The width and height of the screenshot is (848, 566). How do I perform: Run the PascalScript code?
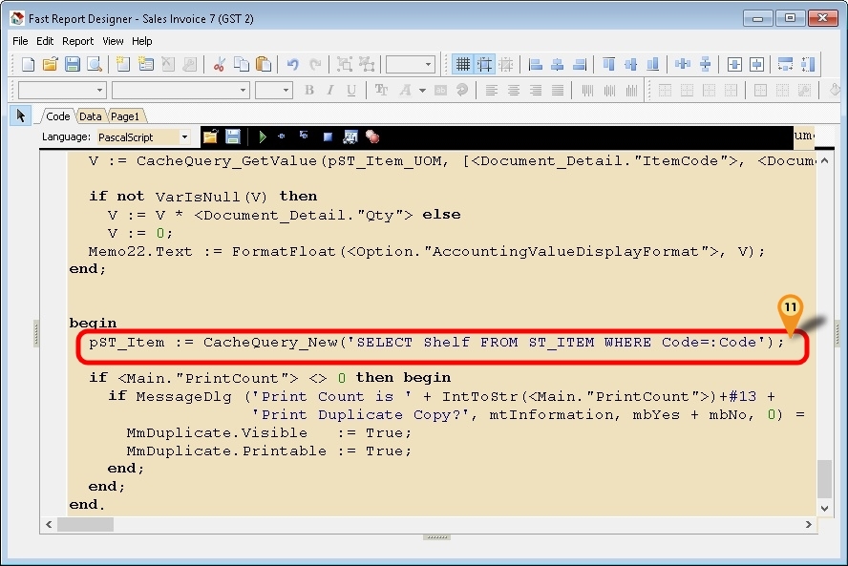[263, 136]
